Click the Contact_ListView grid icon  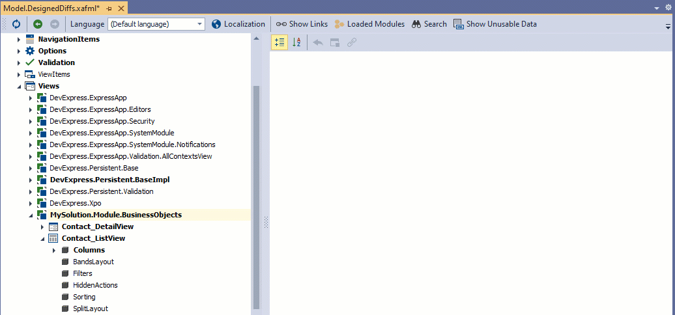click(53, 238)
